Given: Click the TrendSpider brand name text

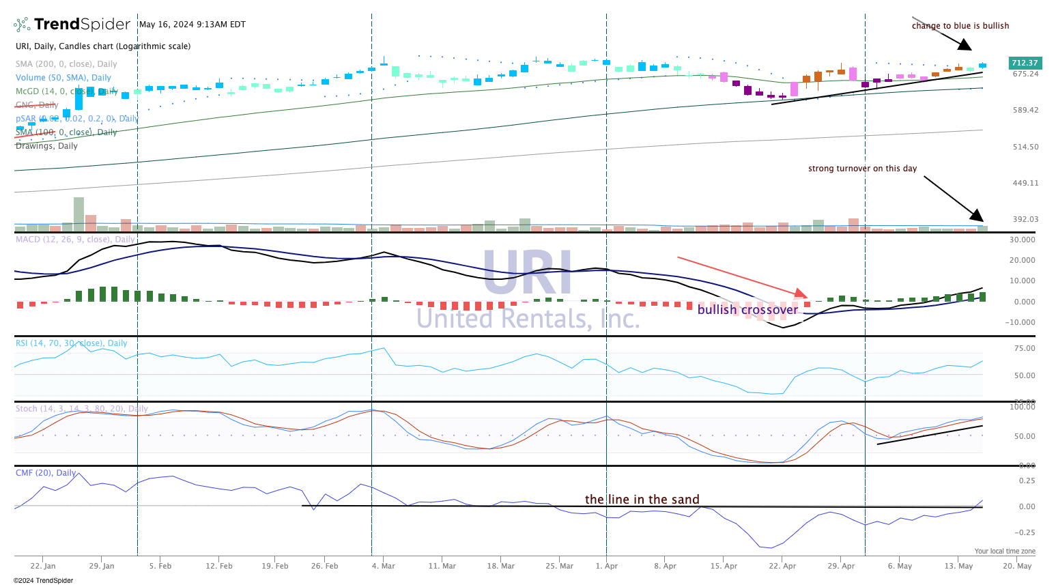Looking at the screenshot, I should [82, 25].
